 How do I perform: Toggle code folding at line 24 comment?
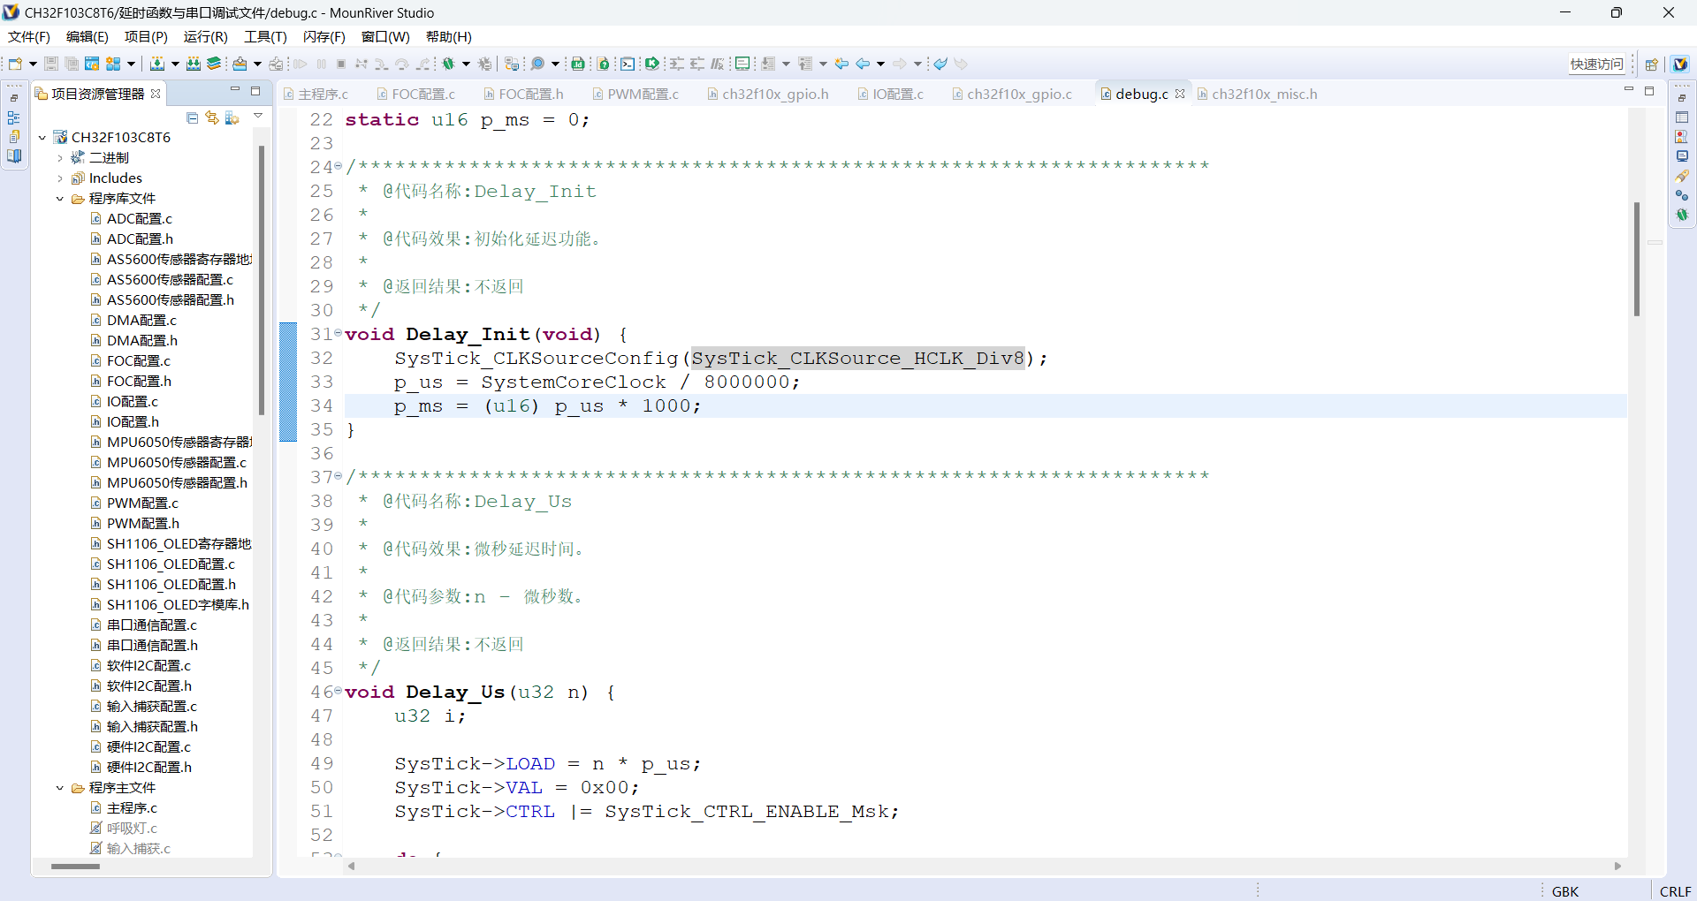339,166
